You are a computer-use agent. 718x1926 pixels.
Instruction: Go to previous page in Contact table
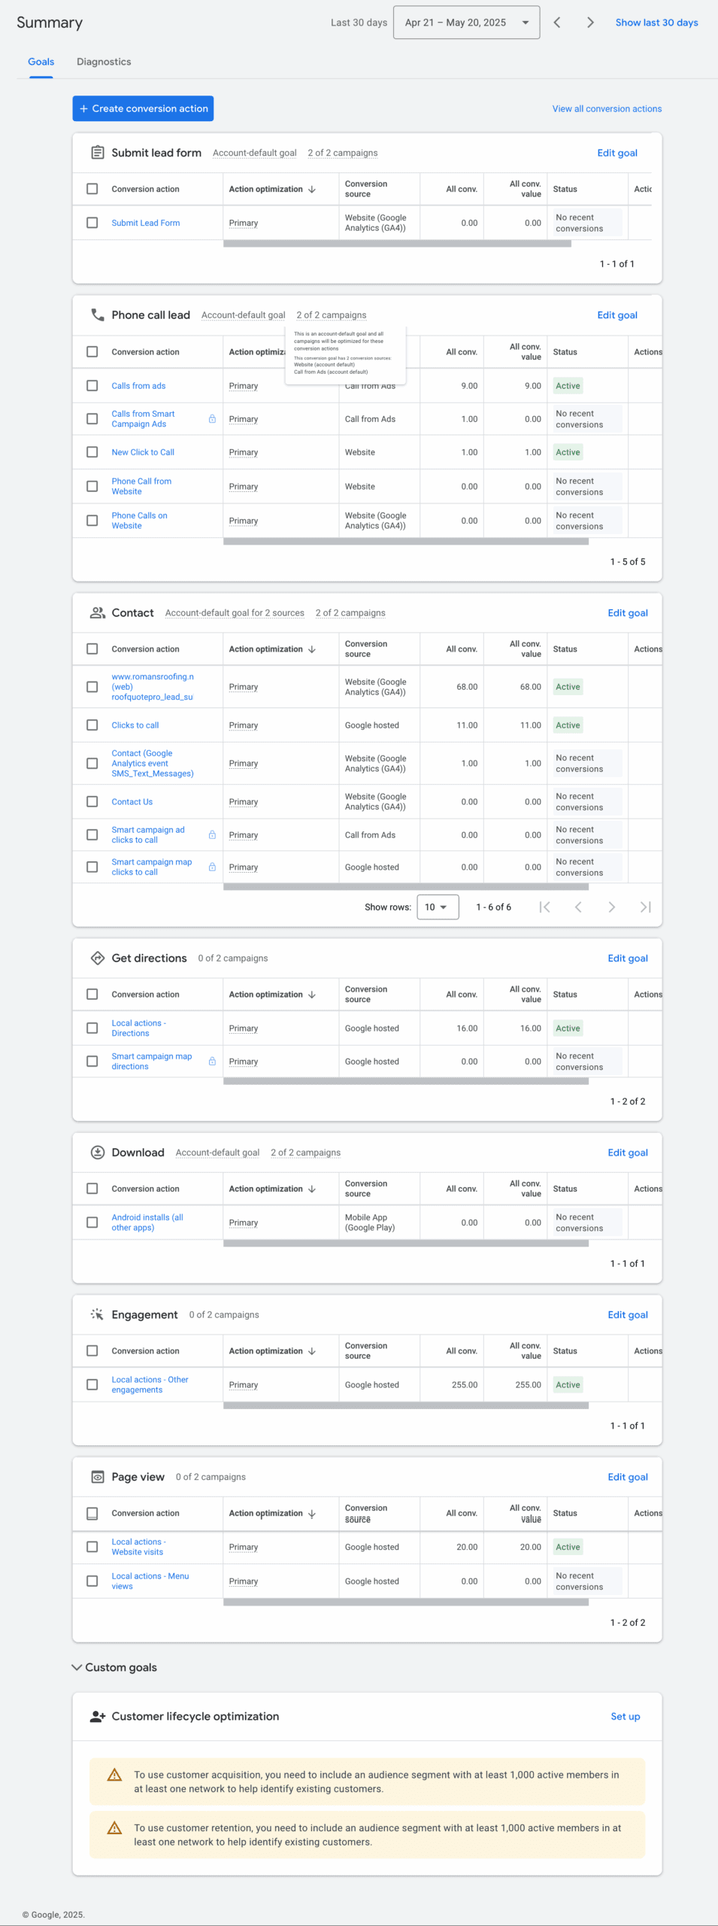point(578,907)
